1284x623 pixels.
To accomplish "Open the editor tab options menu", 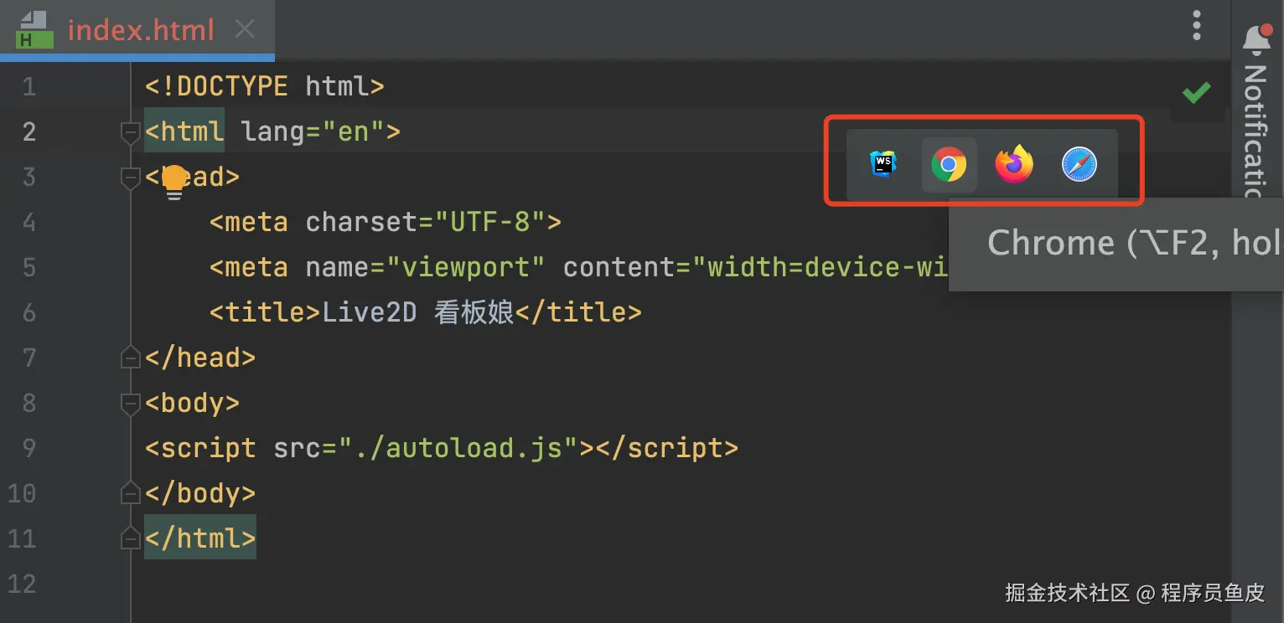I will [x=1197, y=27].
